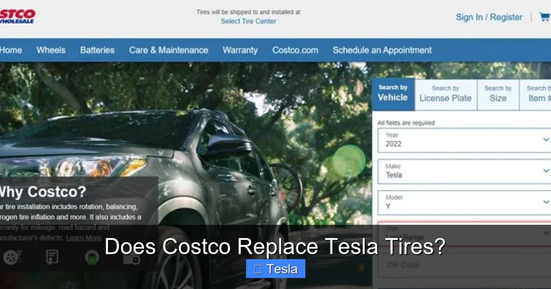
Task: Select the Search by Vehicle tab
Action: pos(393,93)
